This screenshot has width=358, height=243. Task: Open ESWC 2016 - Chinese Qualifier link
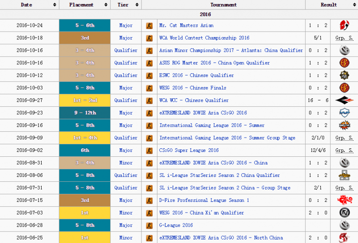[x=196, y=75]
